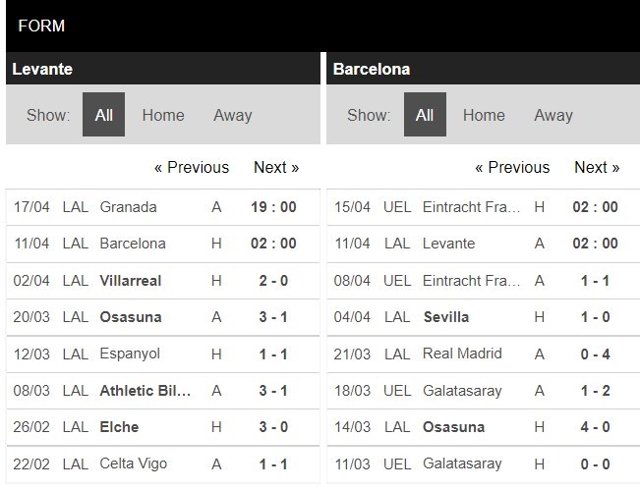The height and width of the screenshot is (490, 640).
Task: Open Barcelona's Osasuna 4 - 0 result
Action: tap(484, 427)
